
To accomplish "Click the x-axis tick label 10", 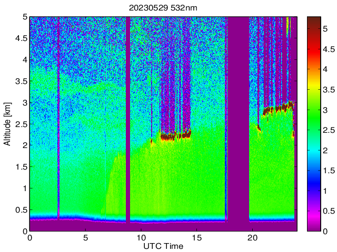I will click(141, 237).
